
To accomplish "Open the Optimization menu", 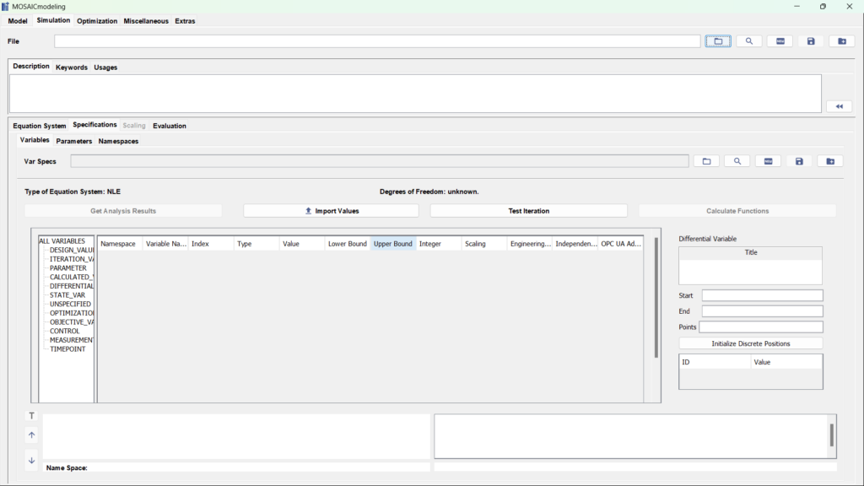I will tap(95, 21).
